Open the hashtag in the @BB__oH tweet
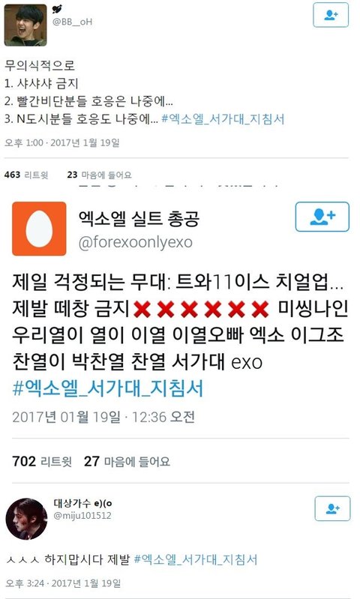 coord(223,118)
